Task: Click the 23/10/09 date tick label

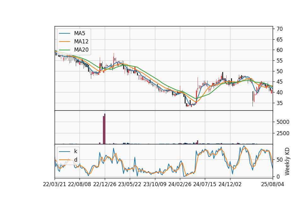Action: click(155, 184)
